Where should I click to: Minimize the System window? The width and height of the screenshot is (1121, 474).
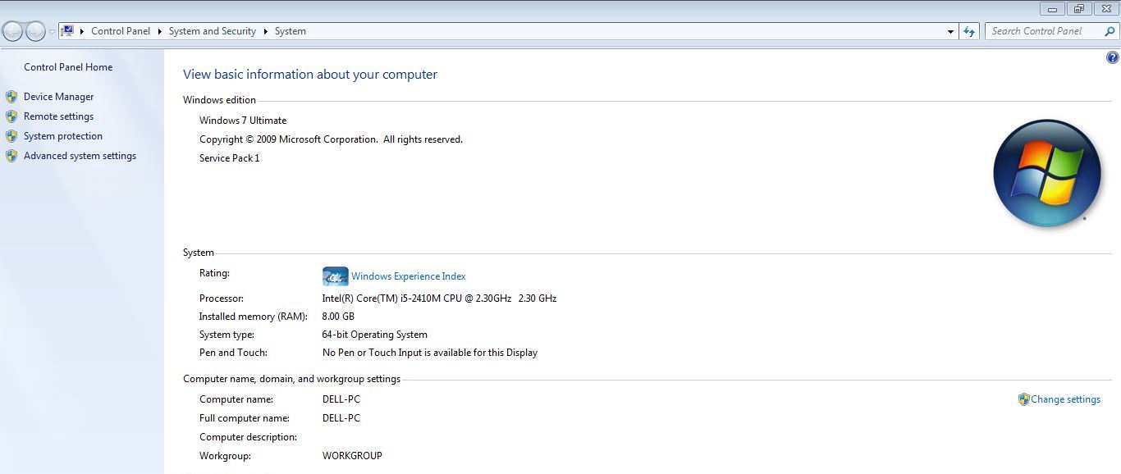click(x=1052, y=8)
